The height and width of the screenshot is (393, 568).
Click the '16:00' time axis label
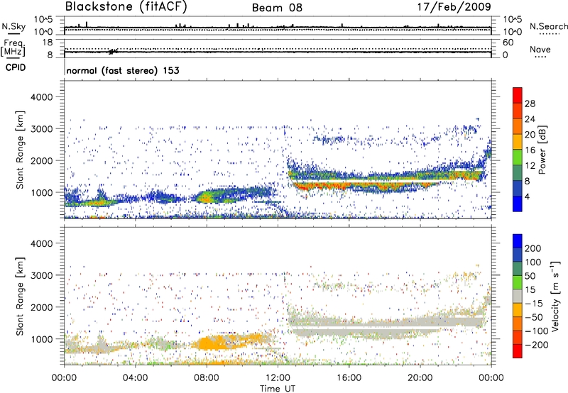[x=349, y=378]
